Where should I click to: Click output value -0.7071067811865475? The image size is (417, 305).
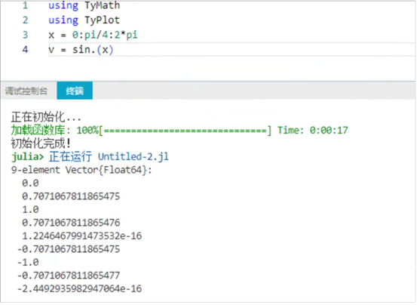tap(69, 249)
